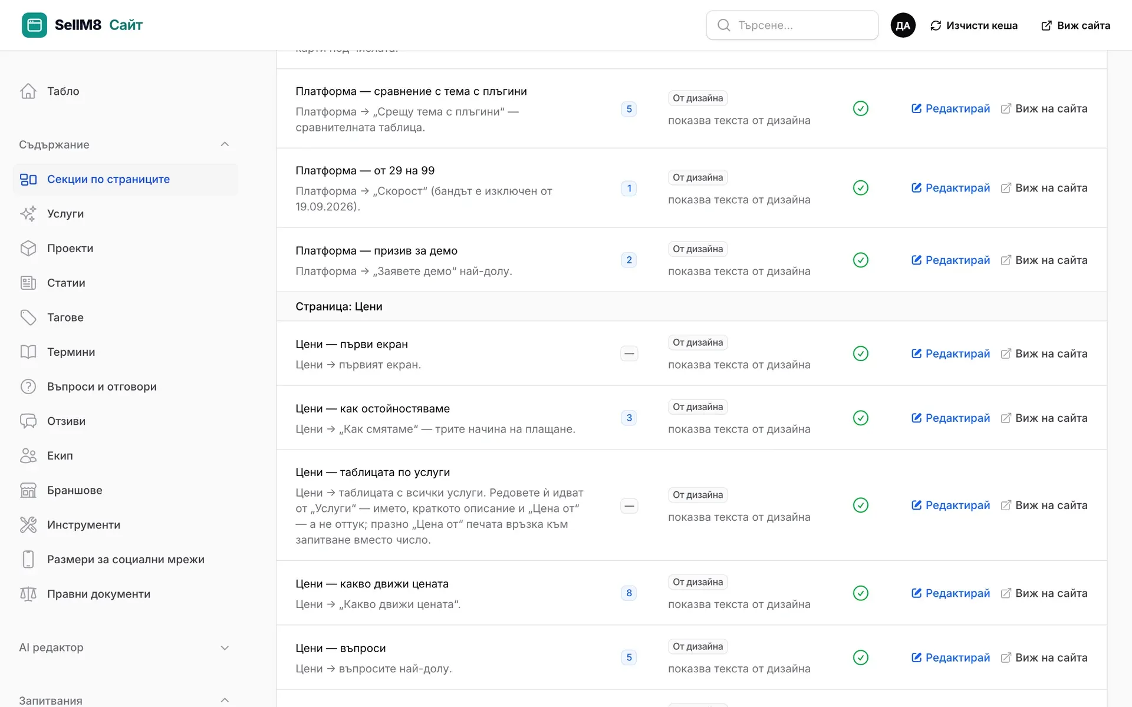
Task: Expand the AI редактор sidebar group
Action: pos(225,647)
